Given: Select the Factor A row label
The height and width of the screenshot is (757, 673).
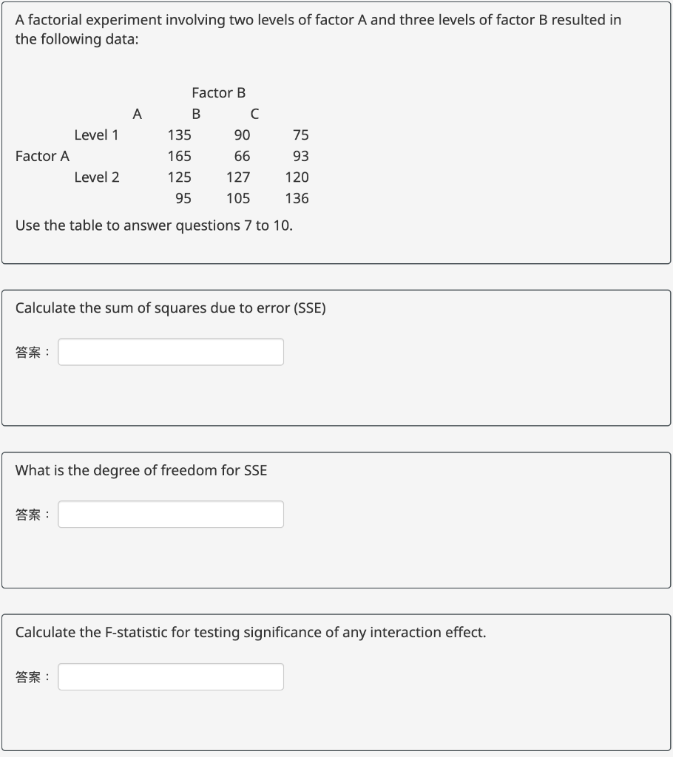Looking at the screenshot, I should point(42,156).
